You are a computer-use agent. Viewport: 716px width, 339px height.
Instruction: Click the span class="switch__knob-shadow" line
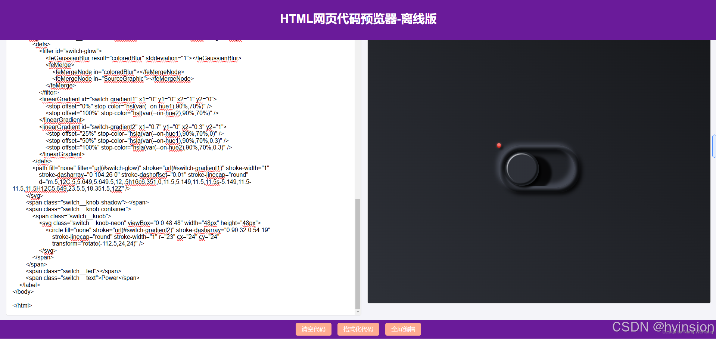pos(87,203)
